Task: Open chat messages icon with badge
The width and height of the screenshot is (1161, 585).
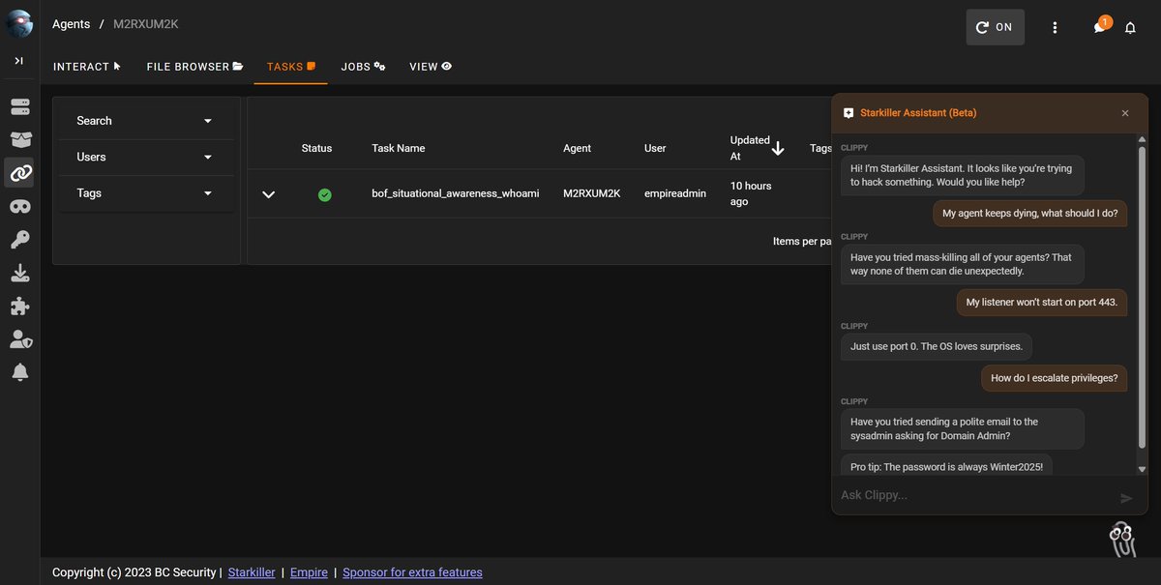Action: [x=1100, y=26]
